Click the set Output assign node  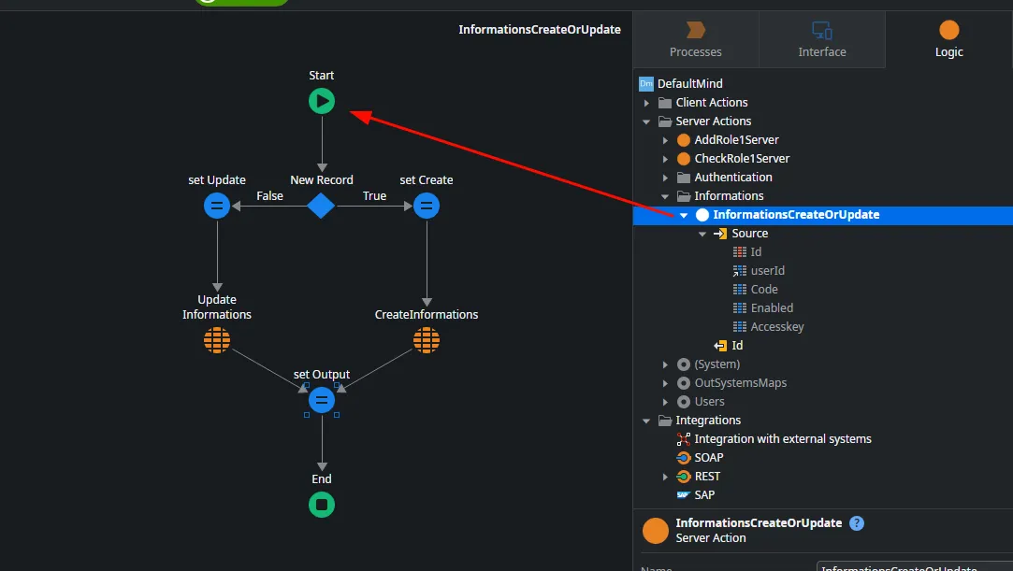pos(322,400)
